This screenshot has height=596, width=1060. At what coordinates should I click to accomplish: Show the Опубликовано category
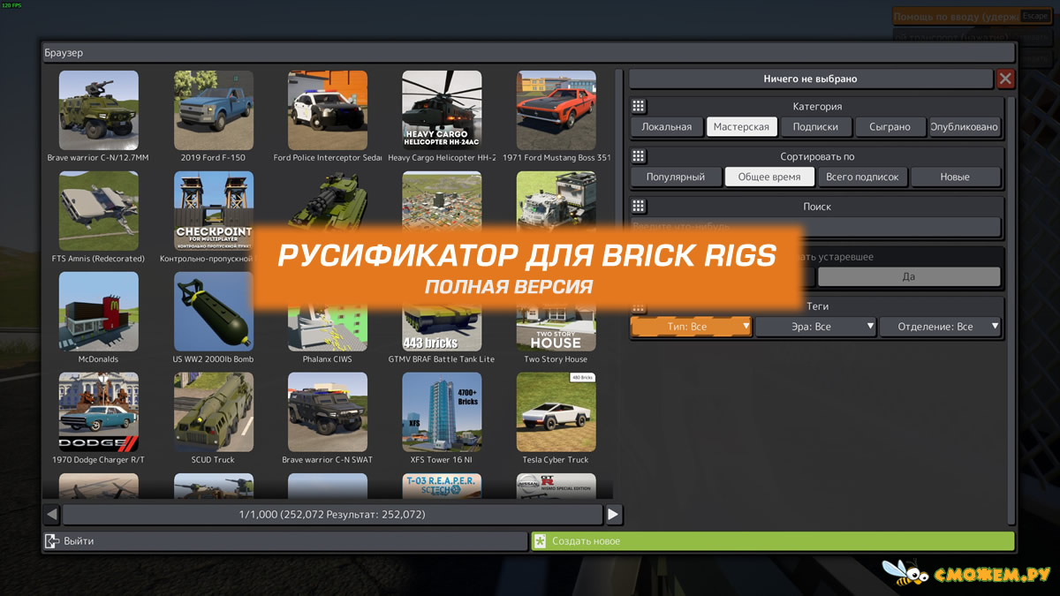pyautogui.click(x=965, y=127)
